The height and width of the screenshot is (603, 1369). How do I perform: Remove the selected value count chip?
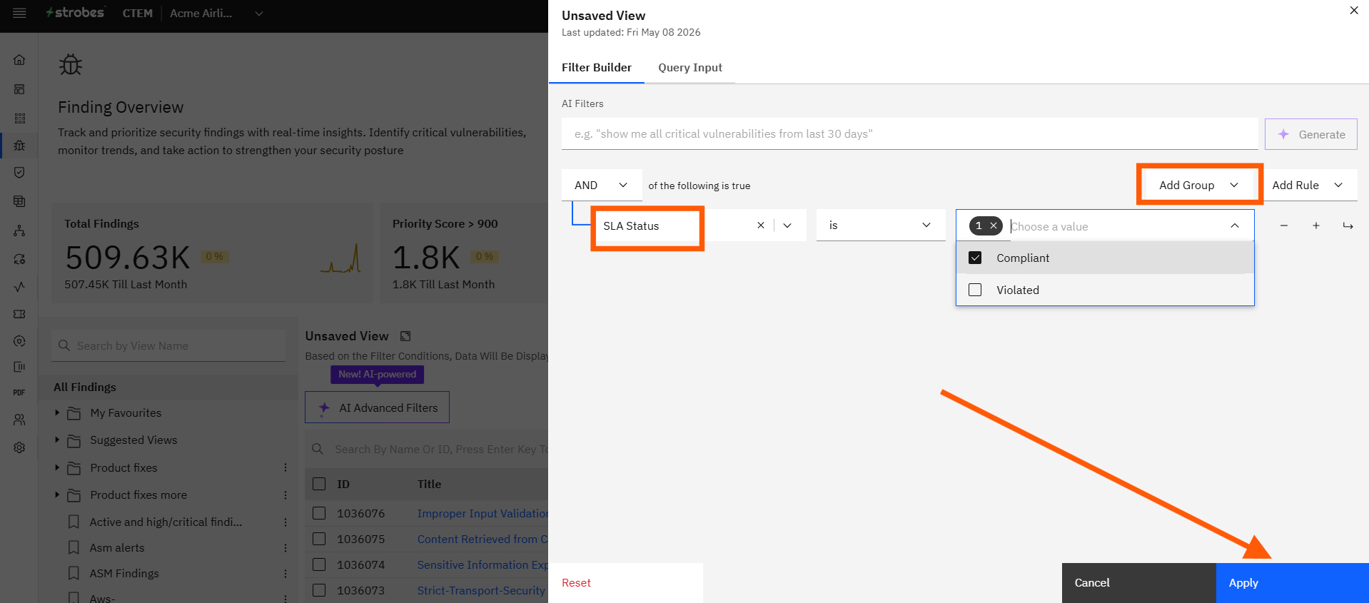tap(993, 226)
